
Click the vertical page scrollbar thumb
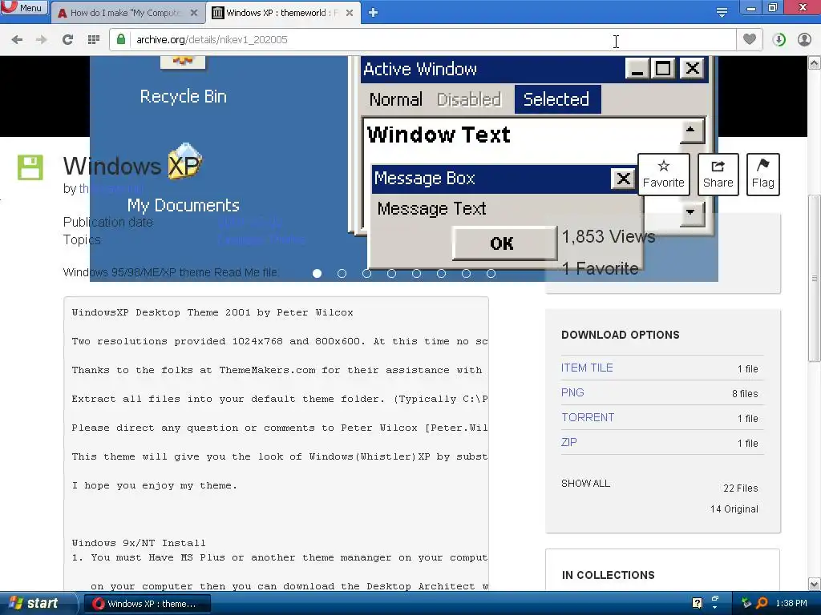815,278
